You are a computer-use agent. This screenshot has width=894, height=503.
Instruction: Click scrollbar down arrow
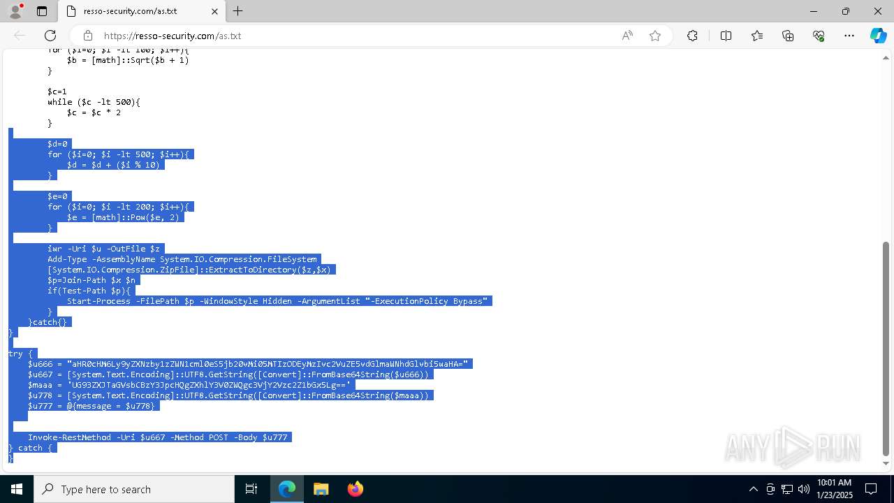[886, 463]
